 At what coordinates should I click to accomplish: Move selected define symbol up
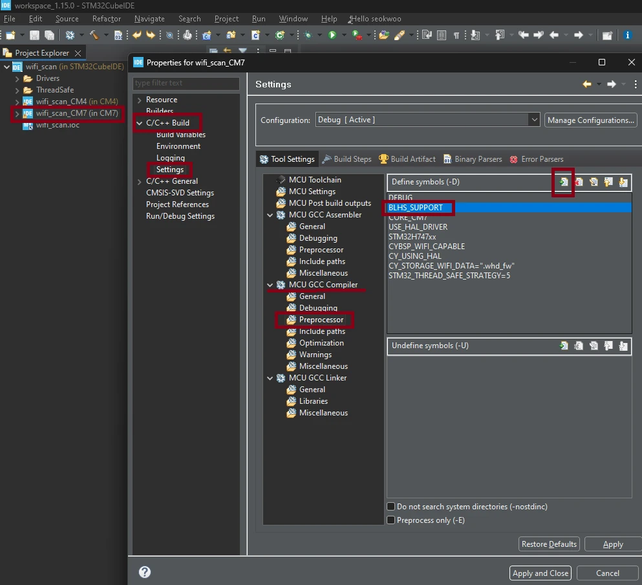(608, 182)
